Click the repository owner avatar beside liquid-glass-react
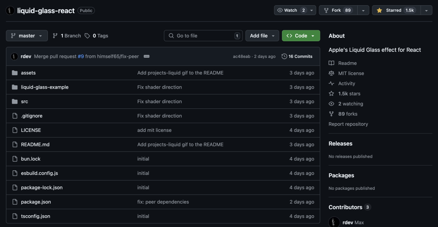Screen dimensions: 438x227 tap(10, 11)
